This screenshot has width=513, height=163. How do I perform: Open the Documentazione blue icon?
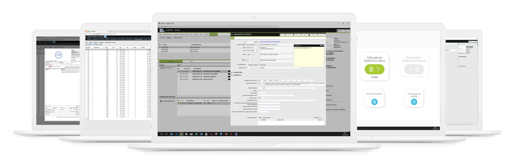pos(374,102)
